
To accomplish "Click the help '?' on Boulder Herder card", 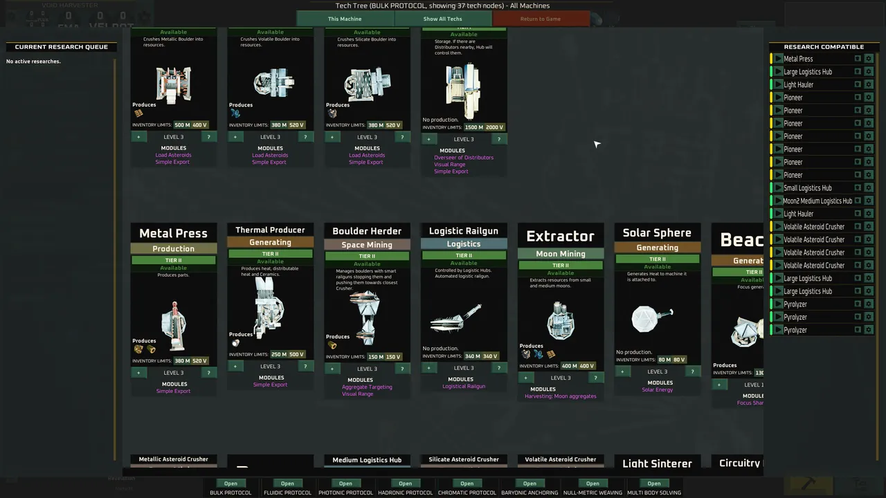I will click(x=402, y=369).
